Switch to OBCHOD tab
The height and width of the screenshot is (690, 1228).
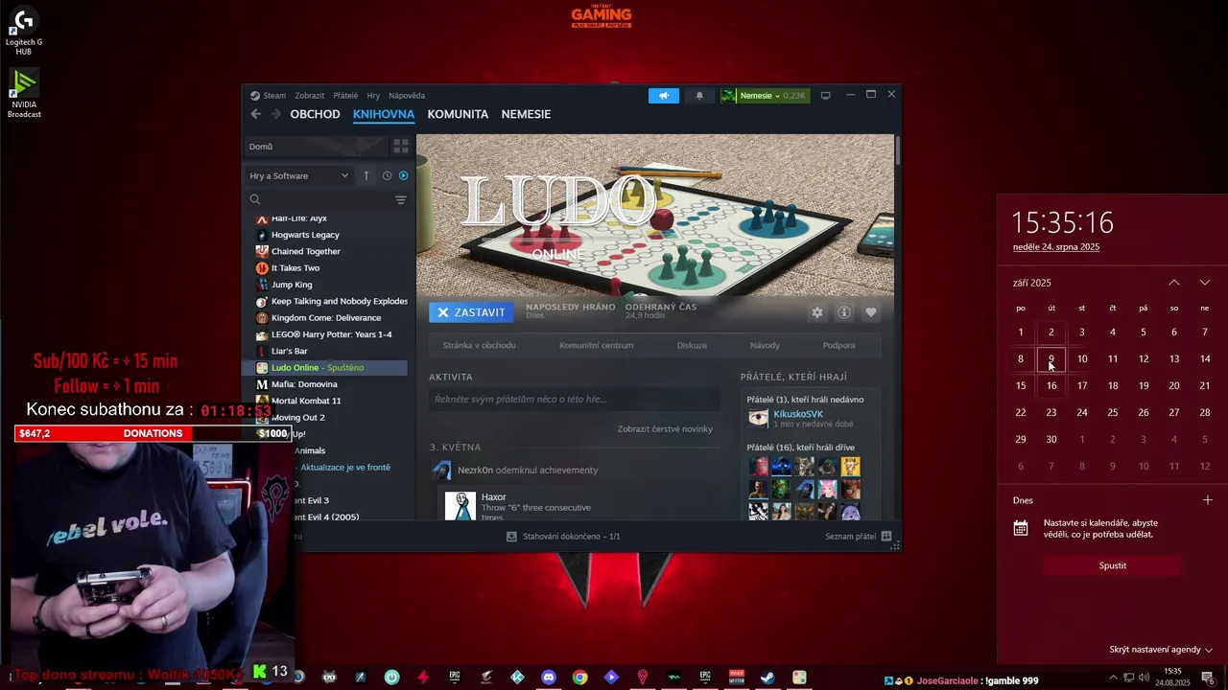pyautogui.click(x=315, y=114)
